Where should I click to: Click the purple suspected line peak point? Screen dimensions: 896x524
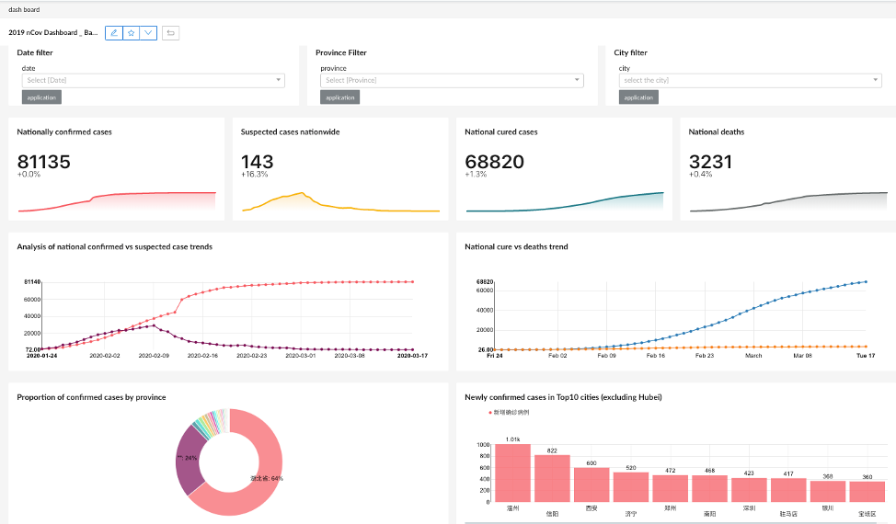[x=153, y=325]
